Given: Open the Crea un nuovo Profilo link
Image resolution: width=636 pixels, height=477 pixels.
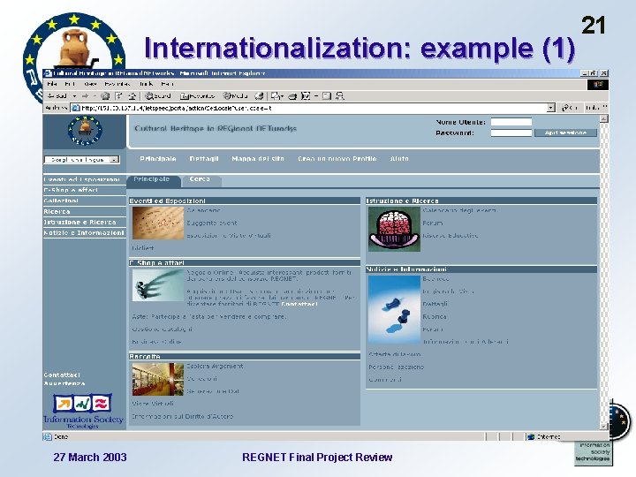Looking at the screenshot, I should pyautogui.click(x=337, y=159).
